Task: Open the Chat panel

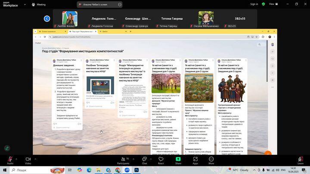Action: tap(144, 159)
